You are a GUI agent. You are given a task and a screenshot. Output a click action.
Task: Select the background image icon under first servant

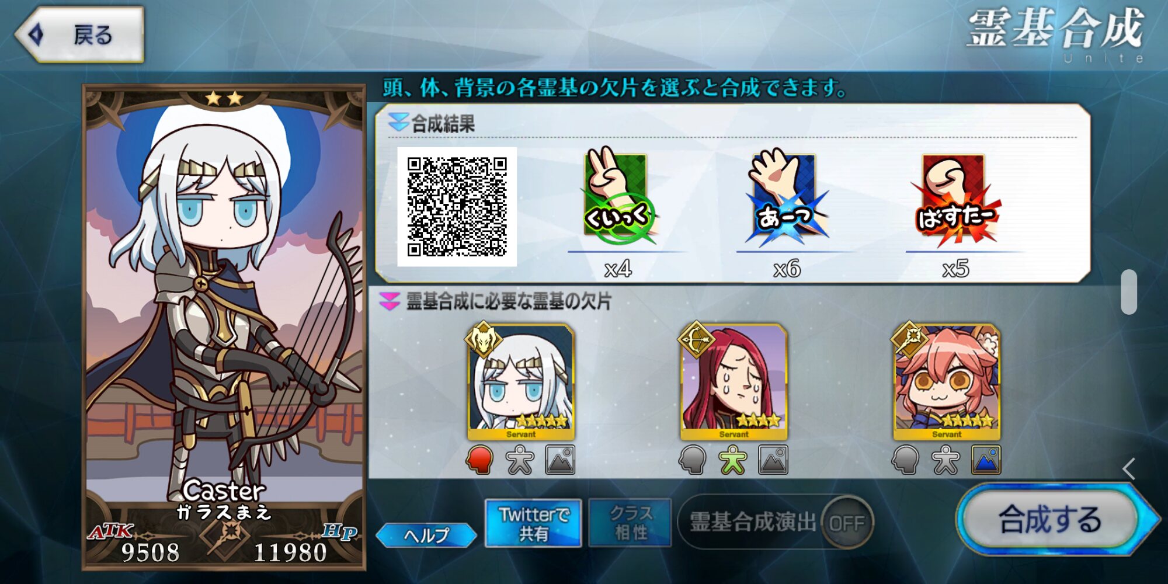(x=560, y=460)
